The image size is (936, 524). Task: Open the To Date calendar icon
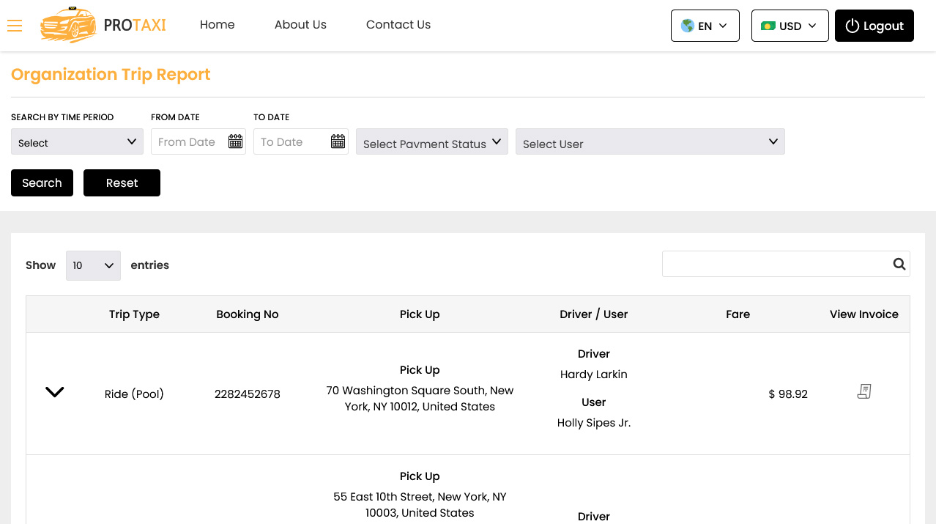(338, 141)
